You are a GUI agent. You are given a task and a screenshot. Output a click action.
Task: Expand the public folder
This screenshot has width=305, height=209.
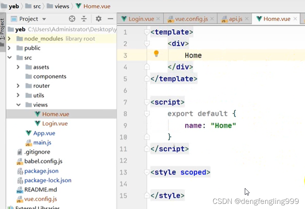click(9, 48)
